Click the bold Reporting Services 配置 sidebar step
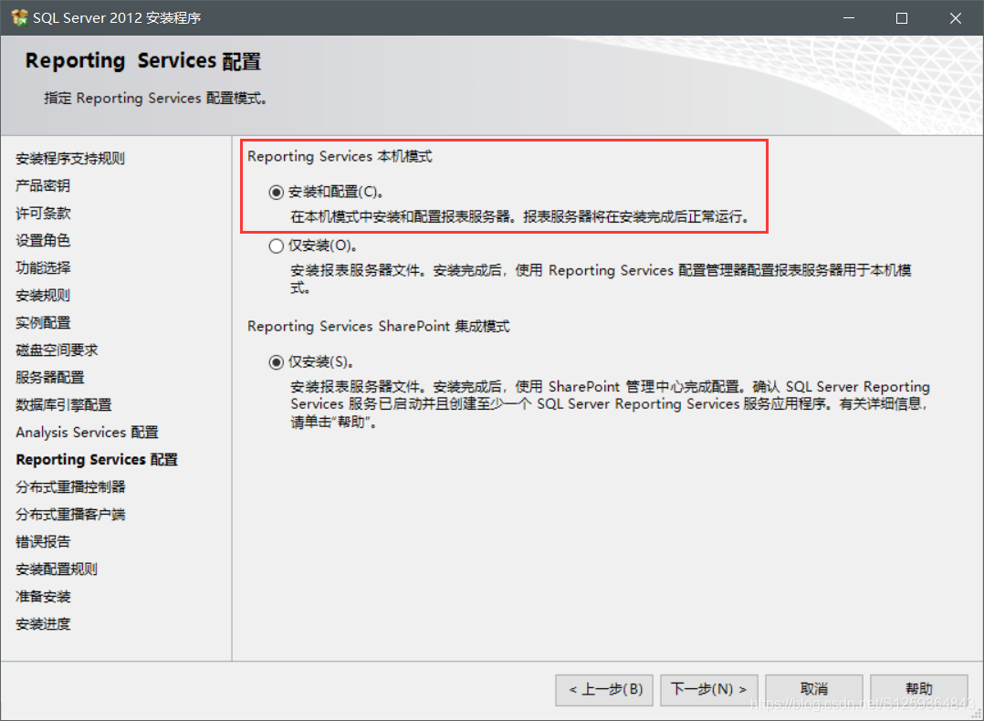The width and height of the screenshot is (984, 721). (97, 460)
